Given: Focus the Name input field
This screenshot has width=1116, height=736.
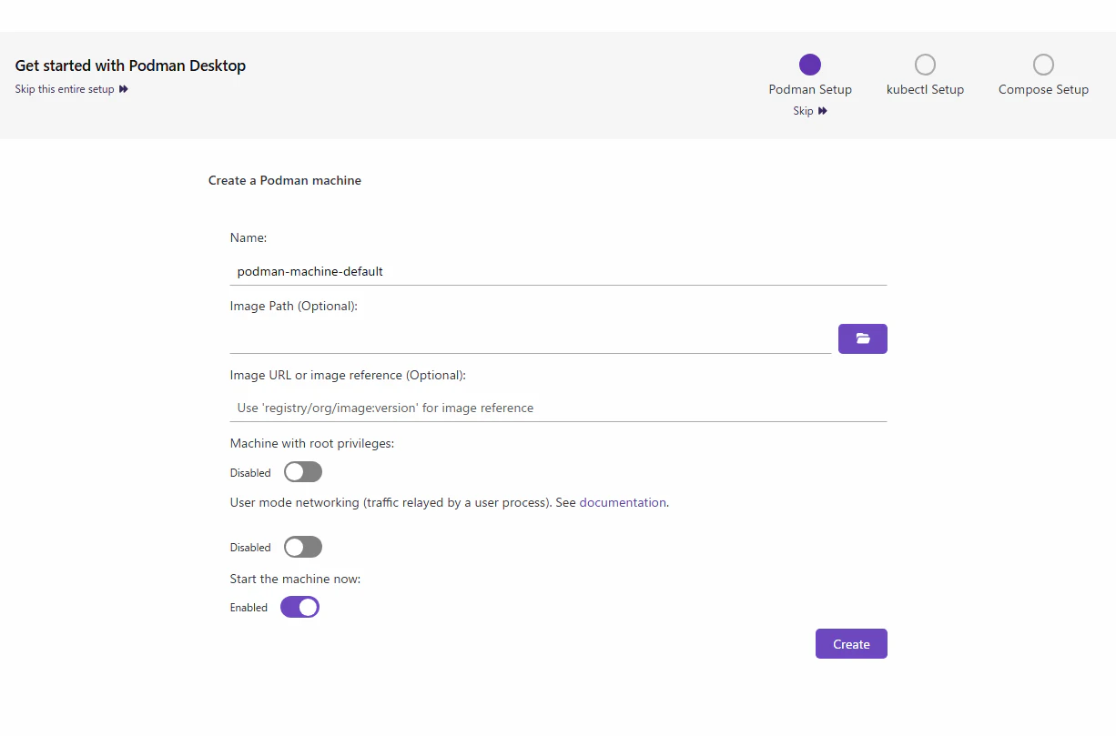Looking at the screenshot, I should [x=558, y=271].
